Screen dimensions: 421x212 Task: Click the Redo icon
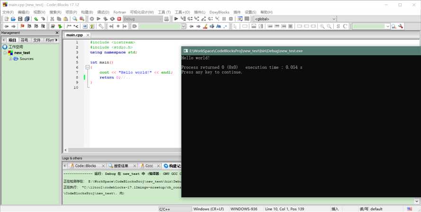tap(43, 19)
